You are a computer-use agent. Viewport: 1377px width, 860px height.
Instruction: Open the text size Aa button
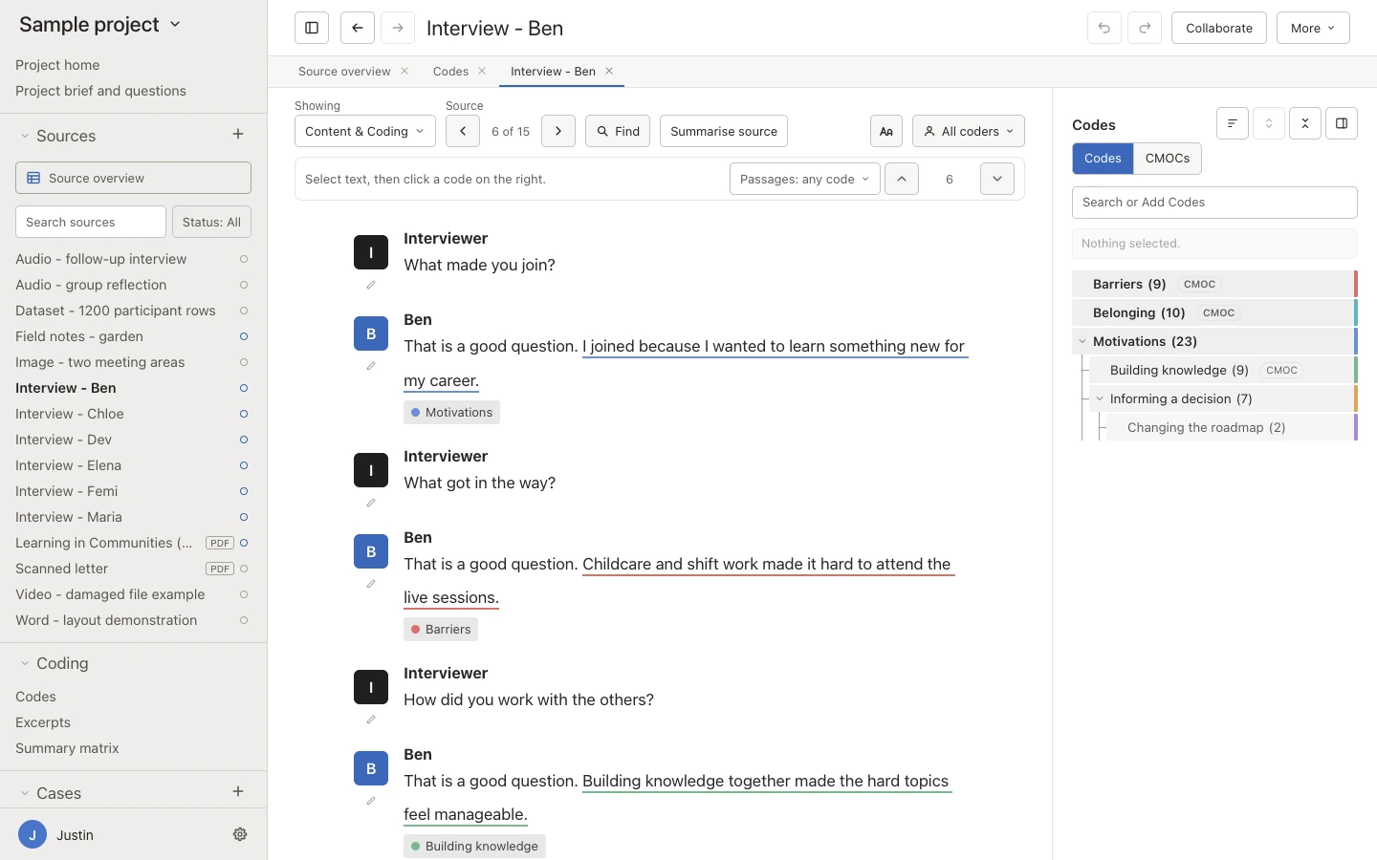[886, 131]
